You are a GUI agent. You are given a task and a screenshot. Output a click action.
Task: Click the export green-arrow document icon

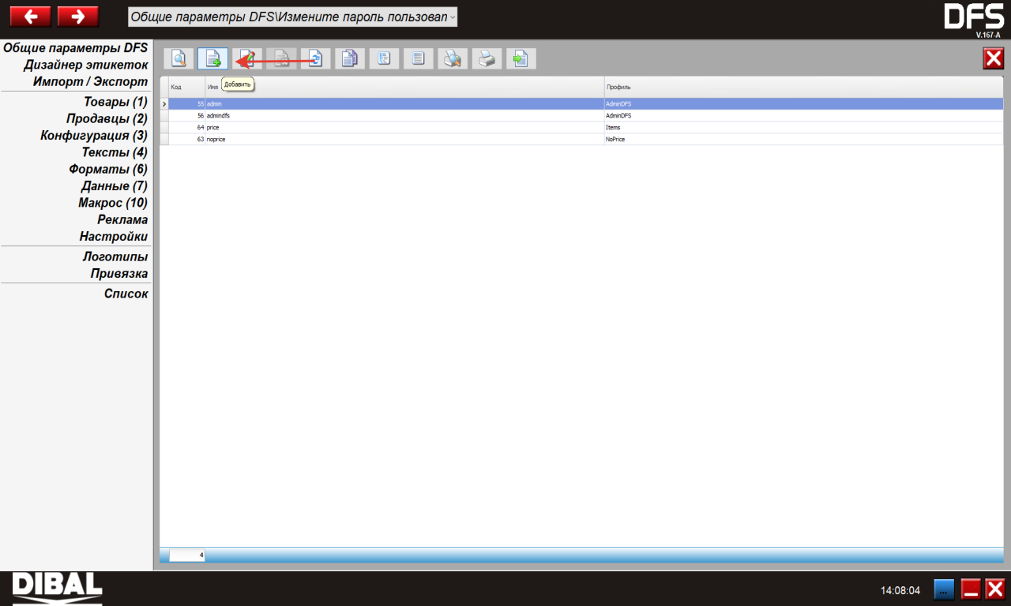(x=521, y=58)
